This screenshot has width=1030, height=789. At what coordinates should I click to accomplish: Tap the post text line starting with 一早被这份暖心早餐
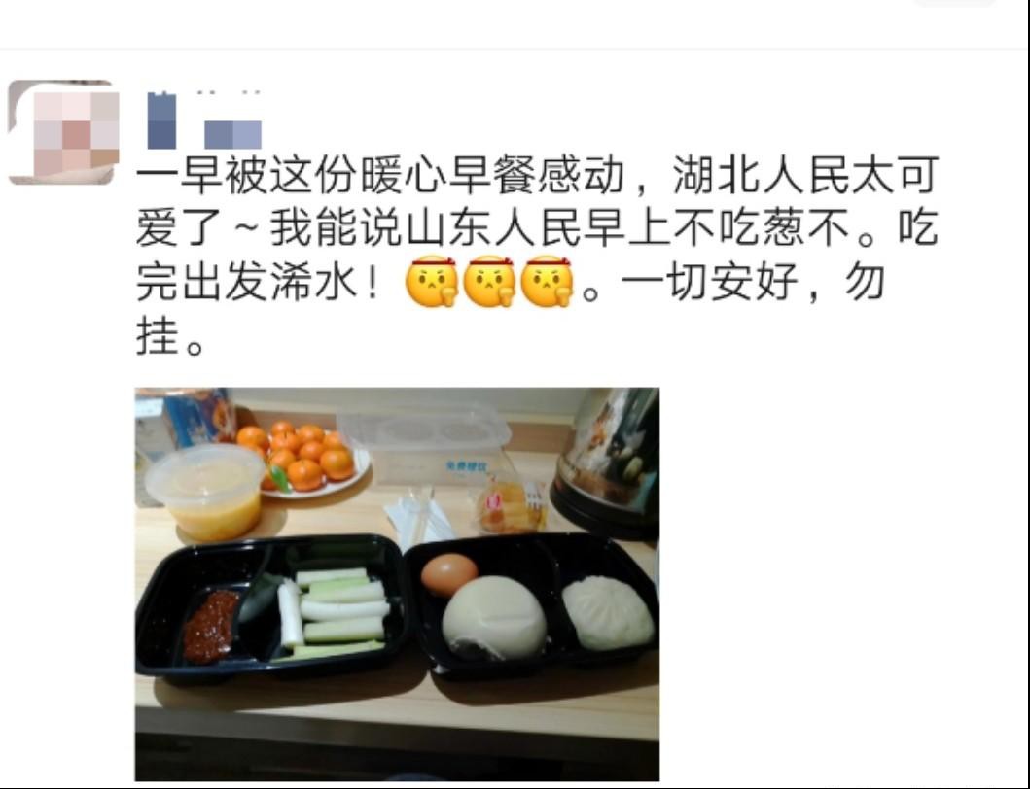537,175
